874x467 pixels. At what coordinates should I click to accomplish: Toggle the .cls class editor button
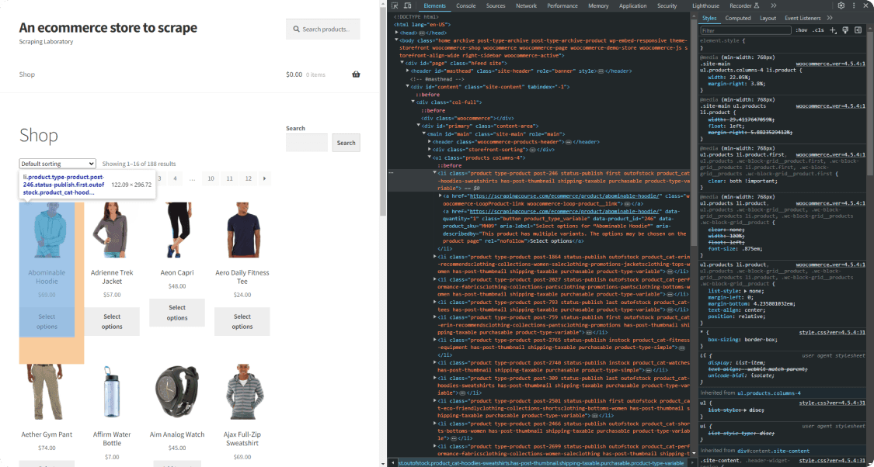pyautogui.click(x=818, y=30)
